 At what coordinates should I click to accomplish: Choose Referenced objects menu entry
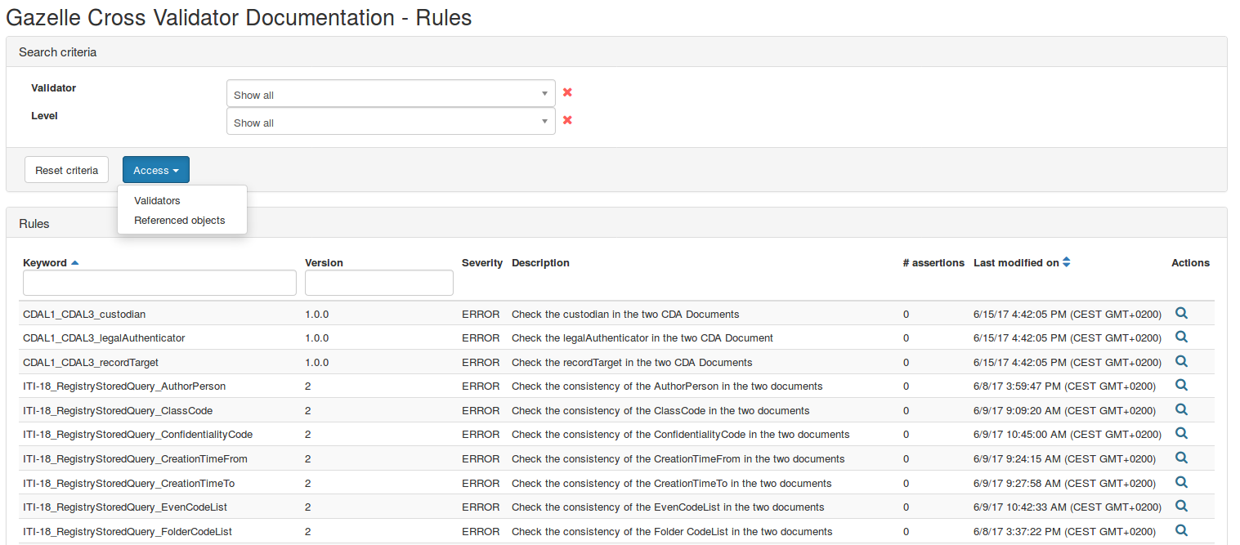click(179, 220)
